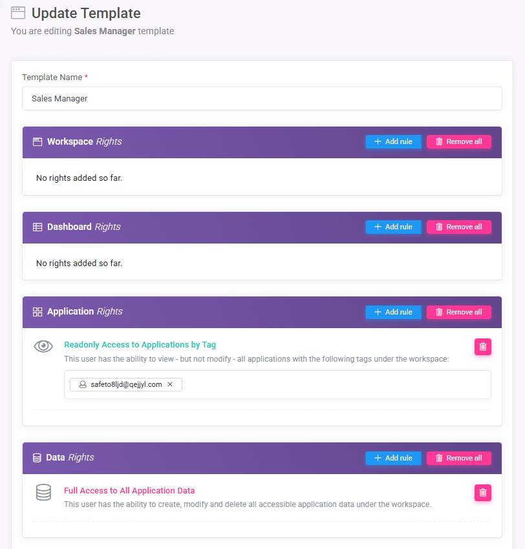The height and width of the screenshot is (549, 525).
Task: Click the Workspace Rights header icon
Action: 37,142
